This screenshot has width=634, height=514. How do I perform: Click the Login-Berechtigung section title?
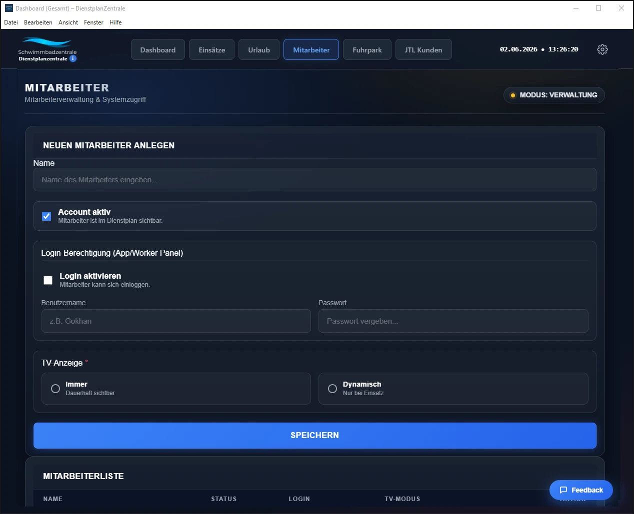[112, 253]
